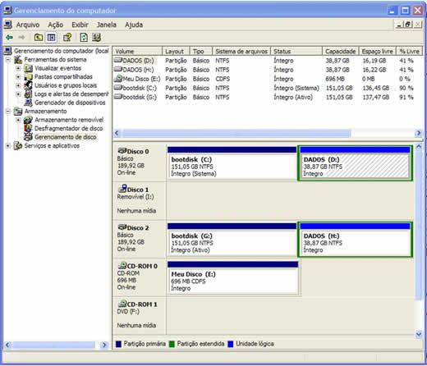Toggle the show/hide console tree icon
Screen dimensions: 427x366
pos(51,37)
